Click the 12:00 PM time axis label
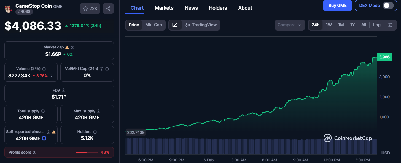 click(x=331, y=160)
